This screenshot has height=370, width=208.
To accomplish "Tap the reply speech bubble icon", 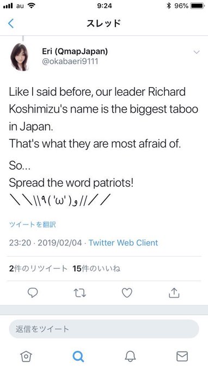I will point(33,293).
